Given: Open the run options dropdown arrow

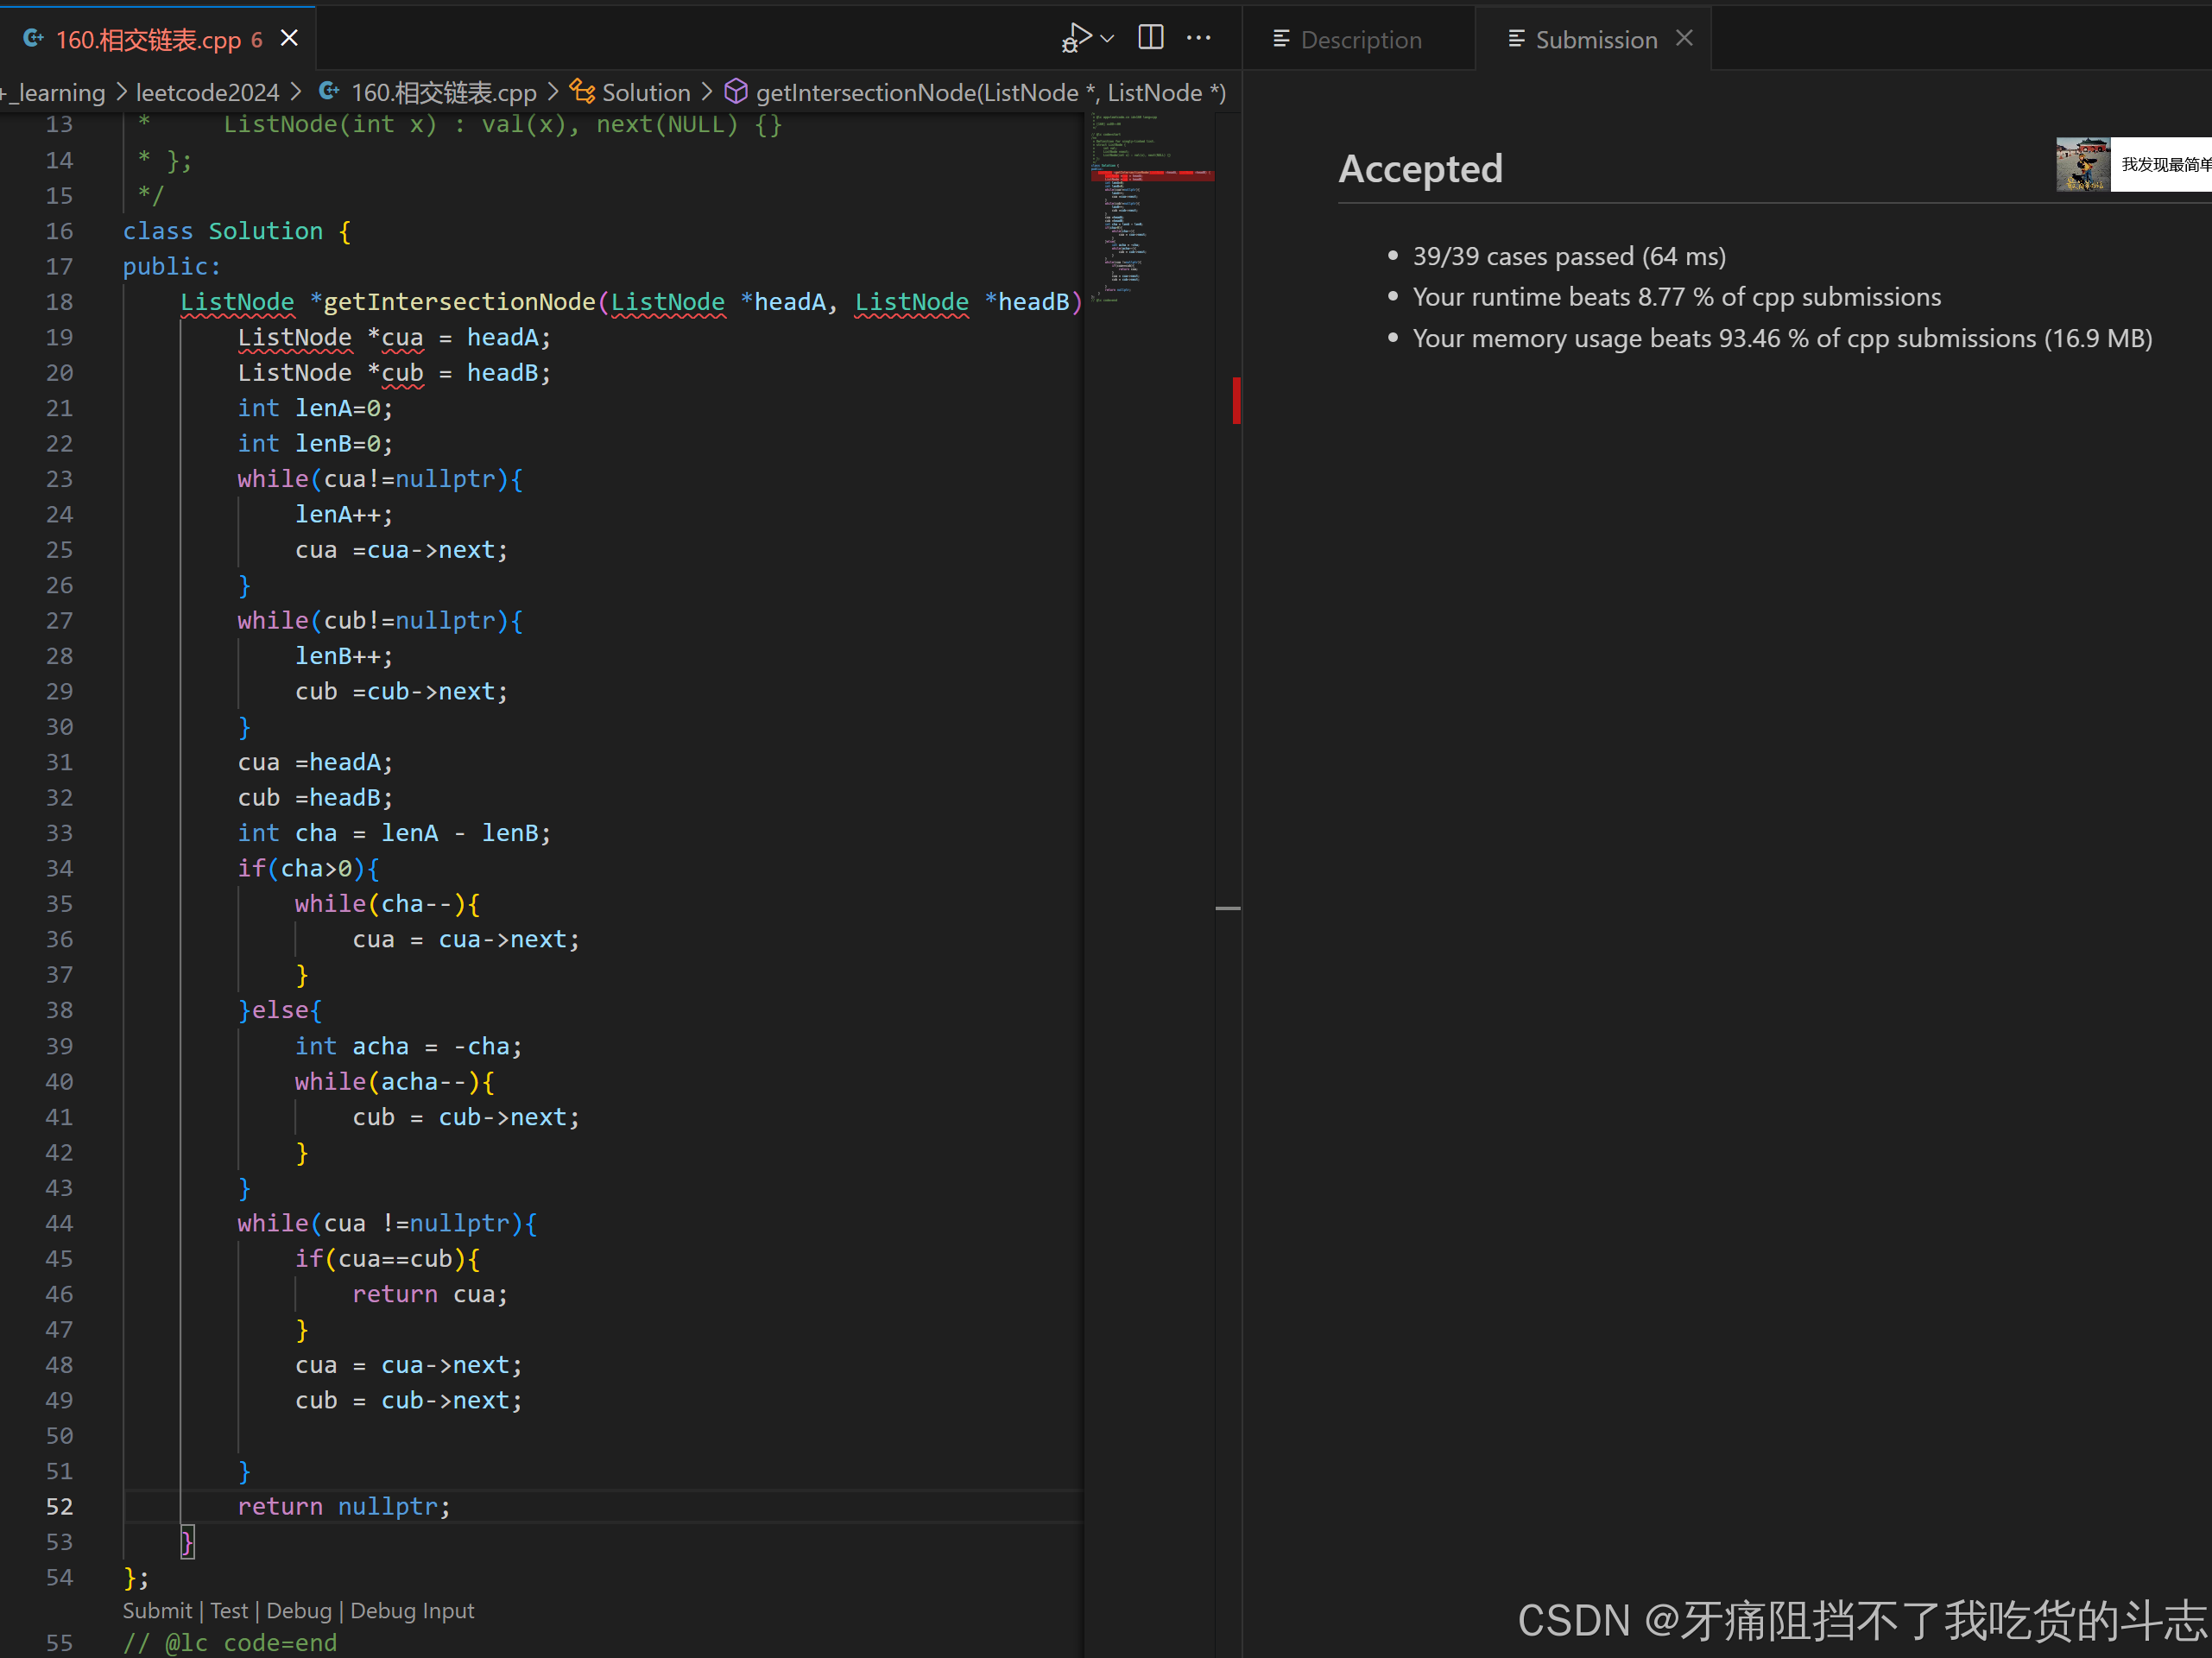Looking at the screenshot, I should [1107, 39].
